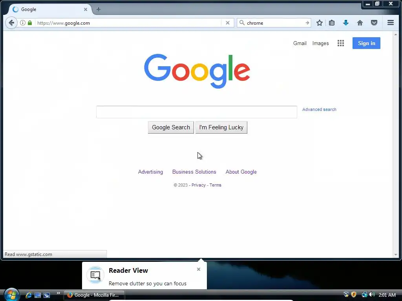
Task: Expand quick launch overflow chevron
Action: pos(58,293)
